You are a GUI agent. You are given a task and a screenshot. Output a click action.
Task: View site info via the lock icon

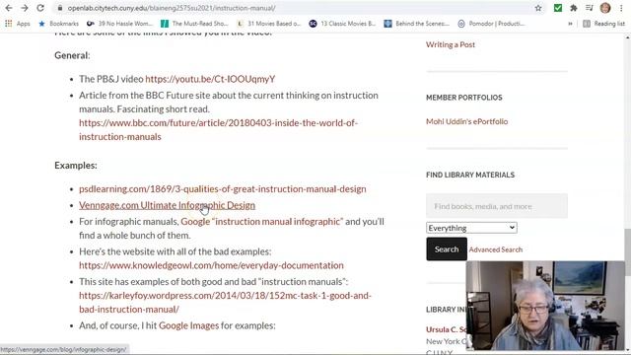60,8
